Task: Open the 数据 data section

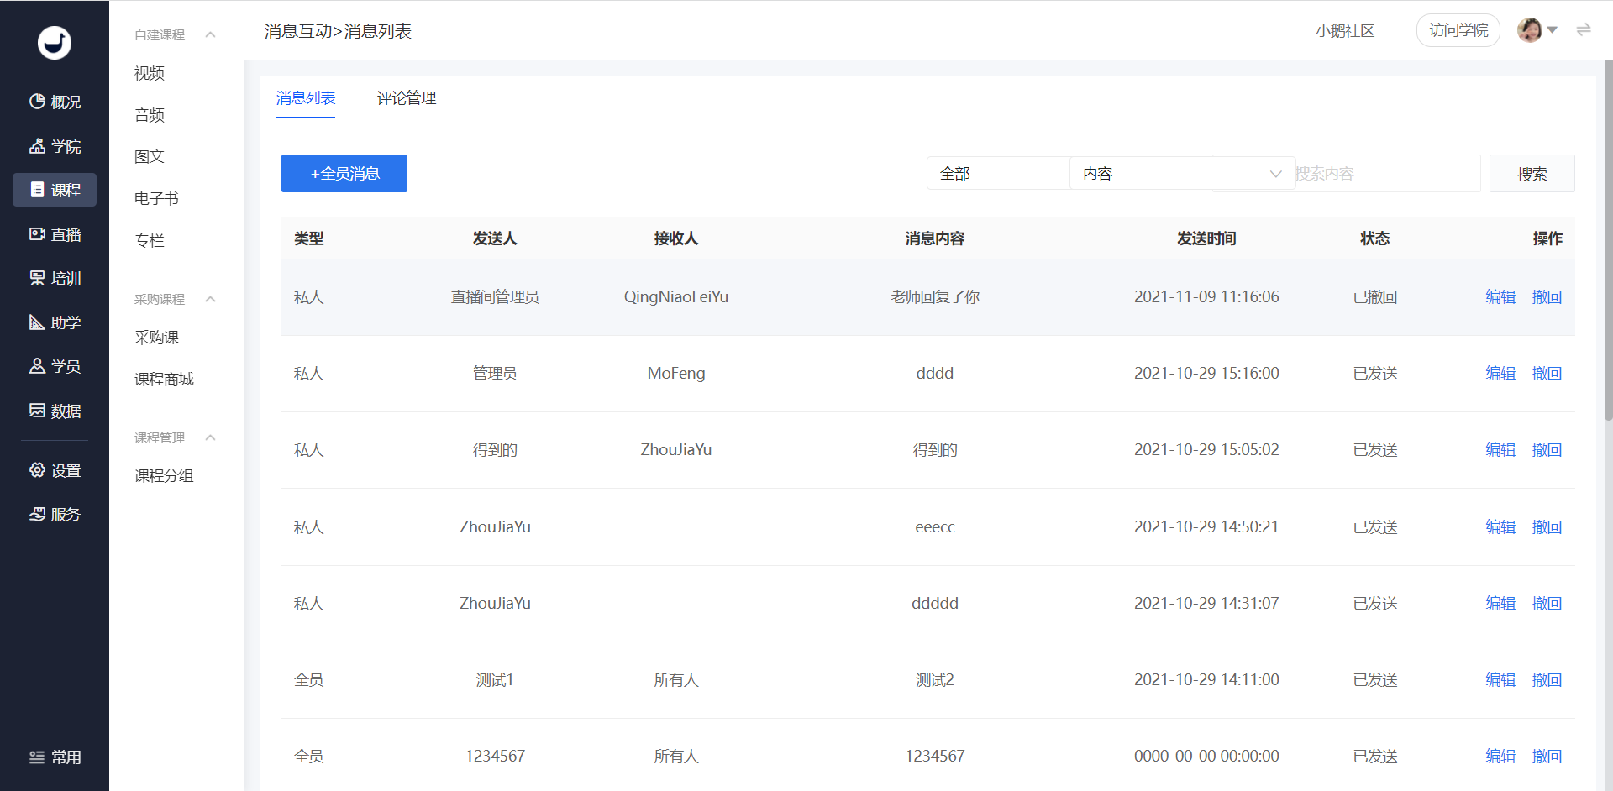Action: coord(55,411)
